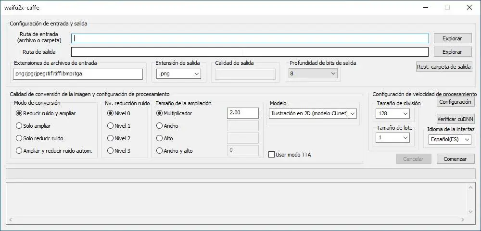
Task: Select the 'Solo ampliar' conversion mode
Action: (x=34, y=126)
